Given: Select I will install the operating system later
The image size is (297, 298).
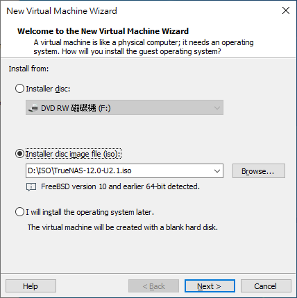Looking at the screenshot, I should click(19, 212).
